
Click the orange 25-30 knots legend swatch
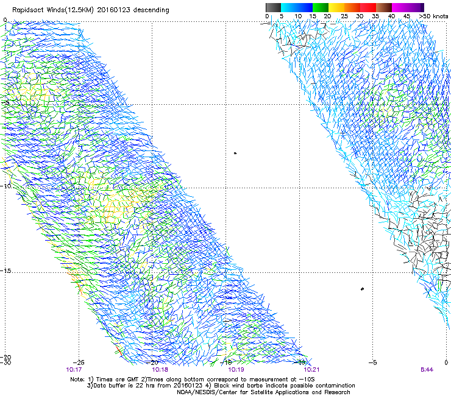[352, 7]
